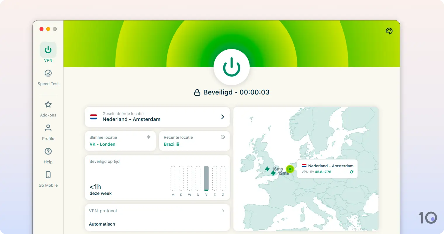The height and width of the screenshot is (234, 444).
Task: Click the clock icon on Recente locatie
Action: point(223,137)
